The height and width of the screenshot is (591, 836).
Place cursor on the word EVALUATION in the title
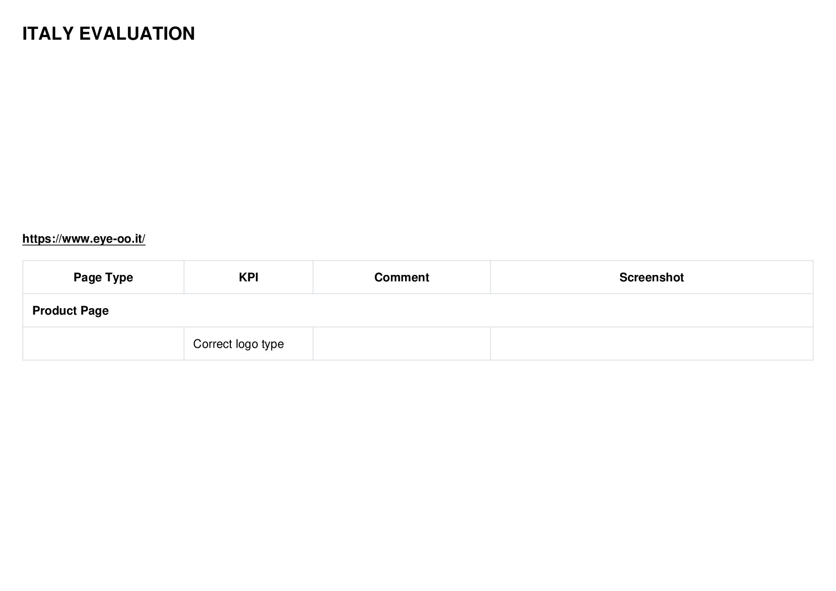tap(137, 34)
